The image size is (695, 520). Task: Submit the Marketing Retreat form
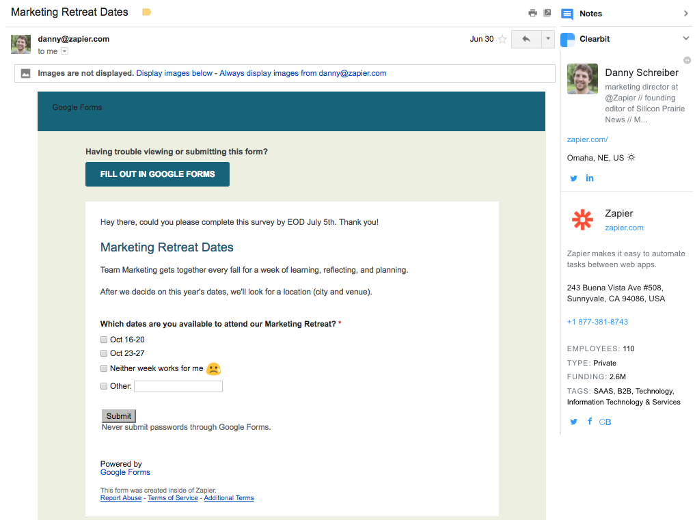coord(119,416)
